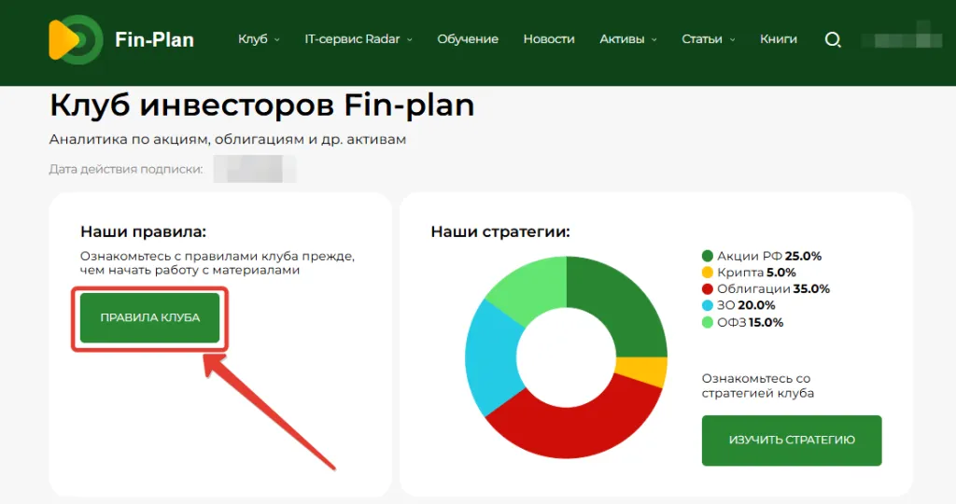Click the Крипта 5.0% legend label
The width and height of the screenshot is (956, 504).
coord(756,273)
